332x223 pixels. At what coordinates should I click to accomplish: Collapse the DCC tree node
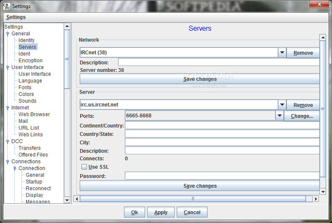click(x=8, y=141)
